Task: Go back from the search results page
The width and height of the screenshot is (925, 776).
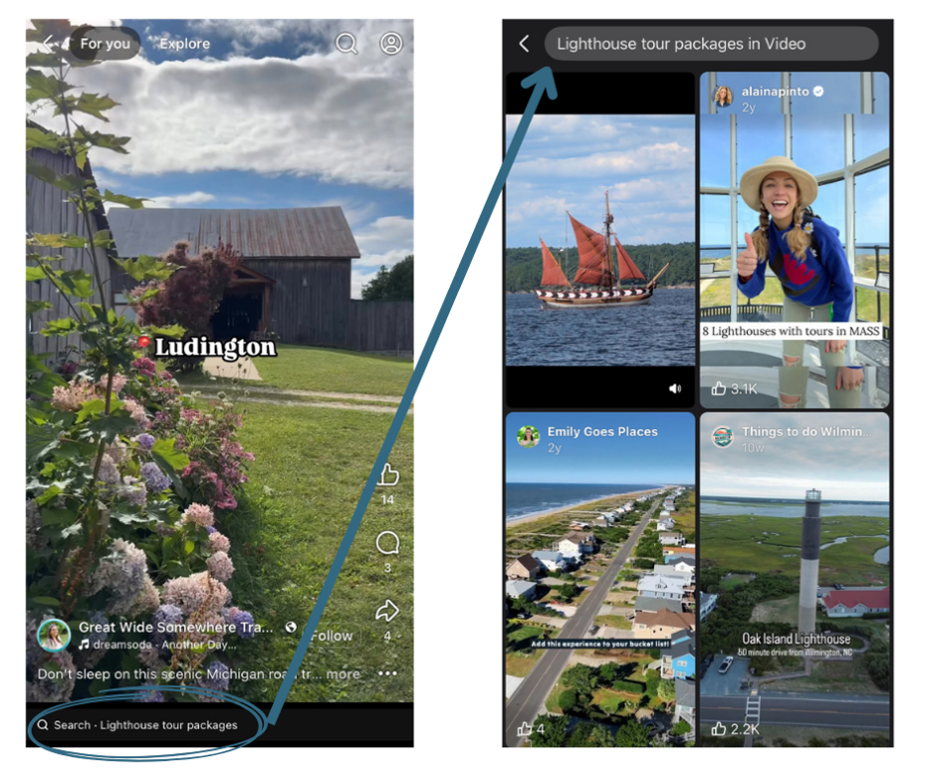Action: 524,43
